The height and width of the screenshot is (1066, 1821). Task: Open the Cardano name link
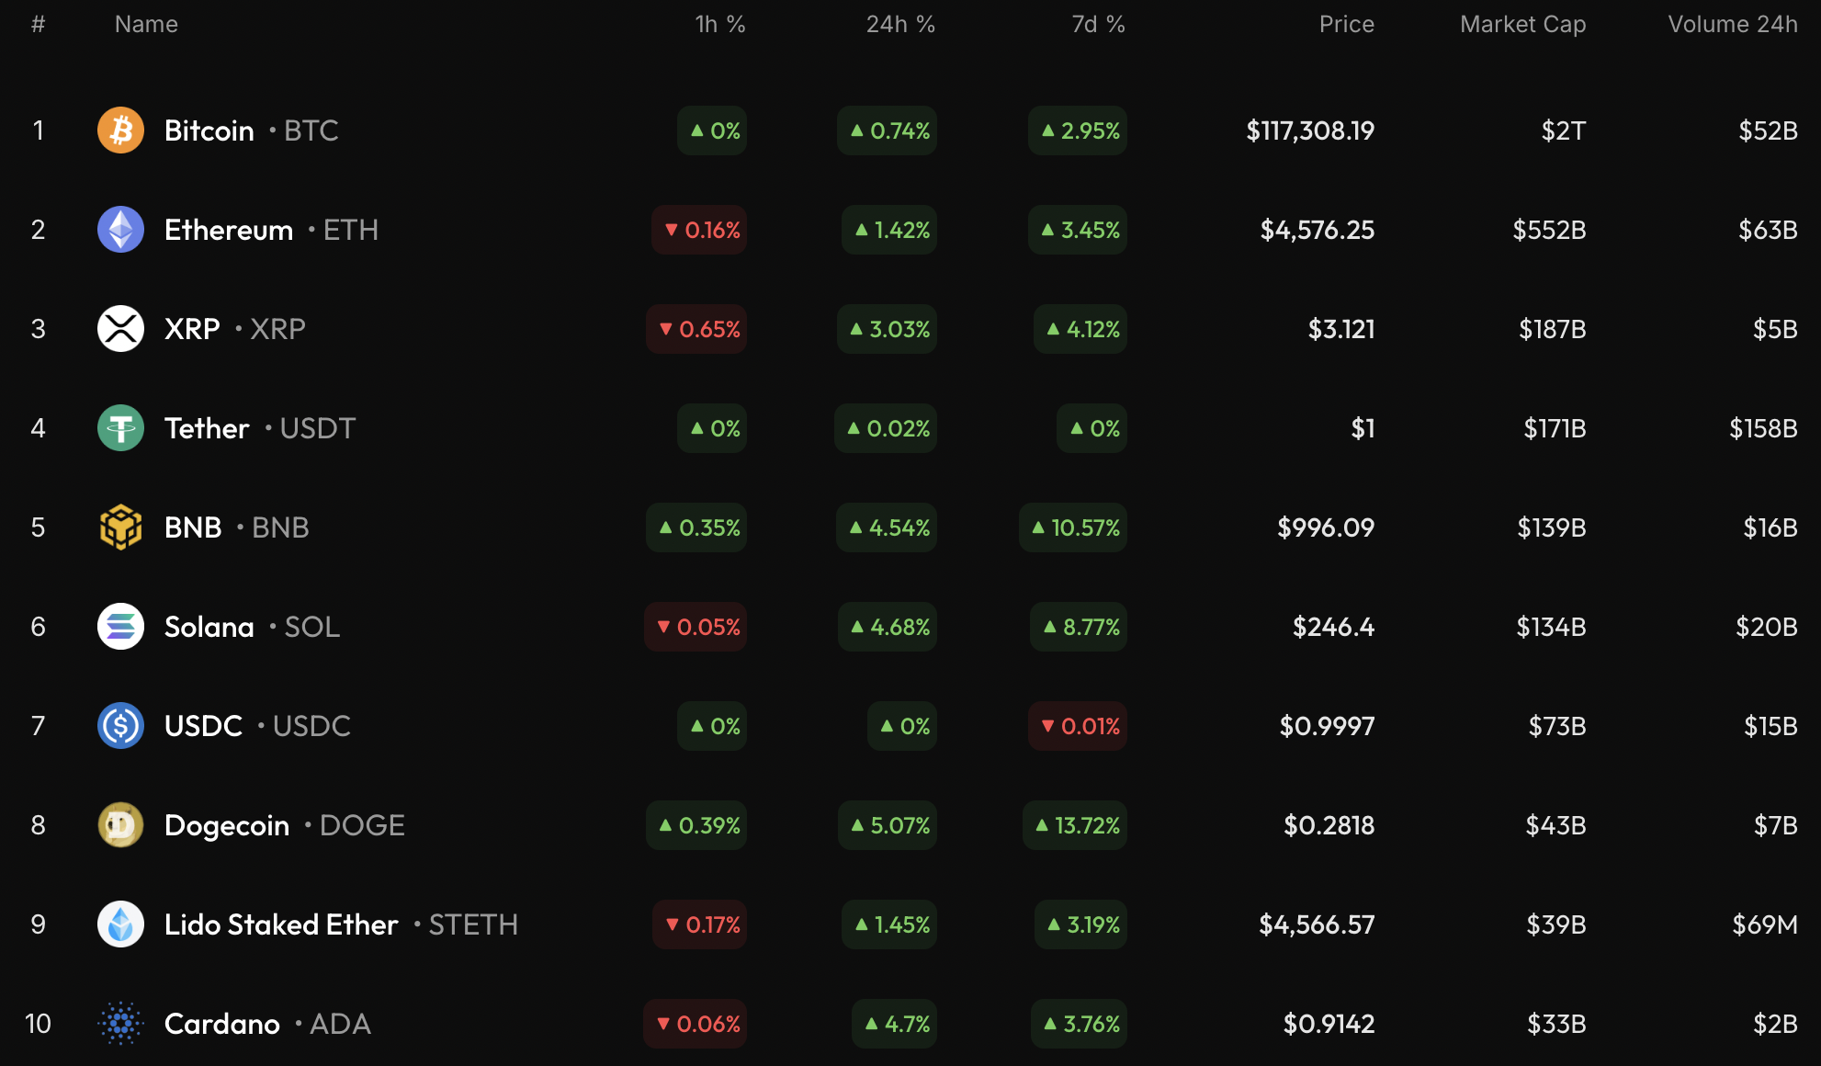coord(221,1024)
